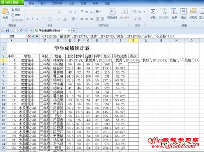Switch to the 开始 (Home) ribbon tab
This screenshot has width=204, height=152.
point(31,3)
